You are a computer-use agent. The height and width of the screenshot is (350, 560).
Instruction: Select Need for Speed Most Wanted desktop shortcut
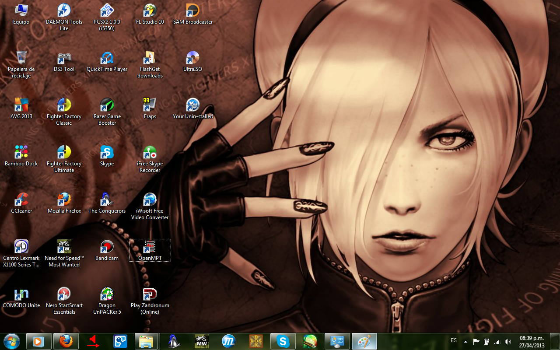click(64, 253)
